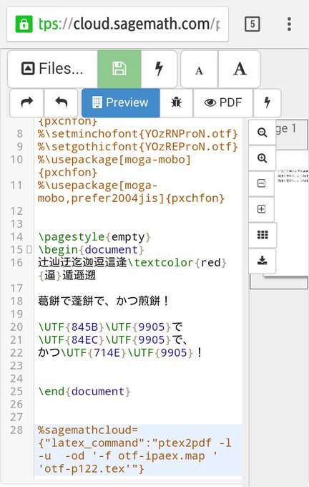
Task: Open the browser tab switcher showing 5
Action: [252, 24]
